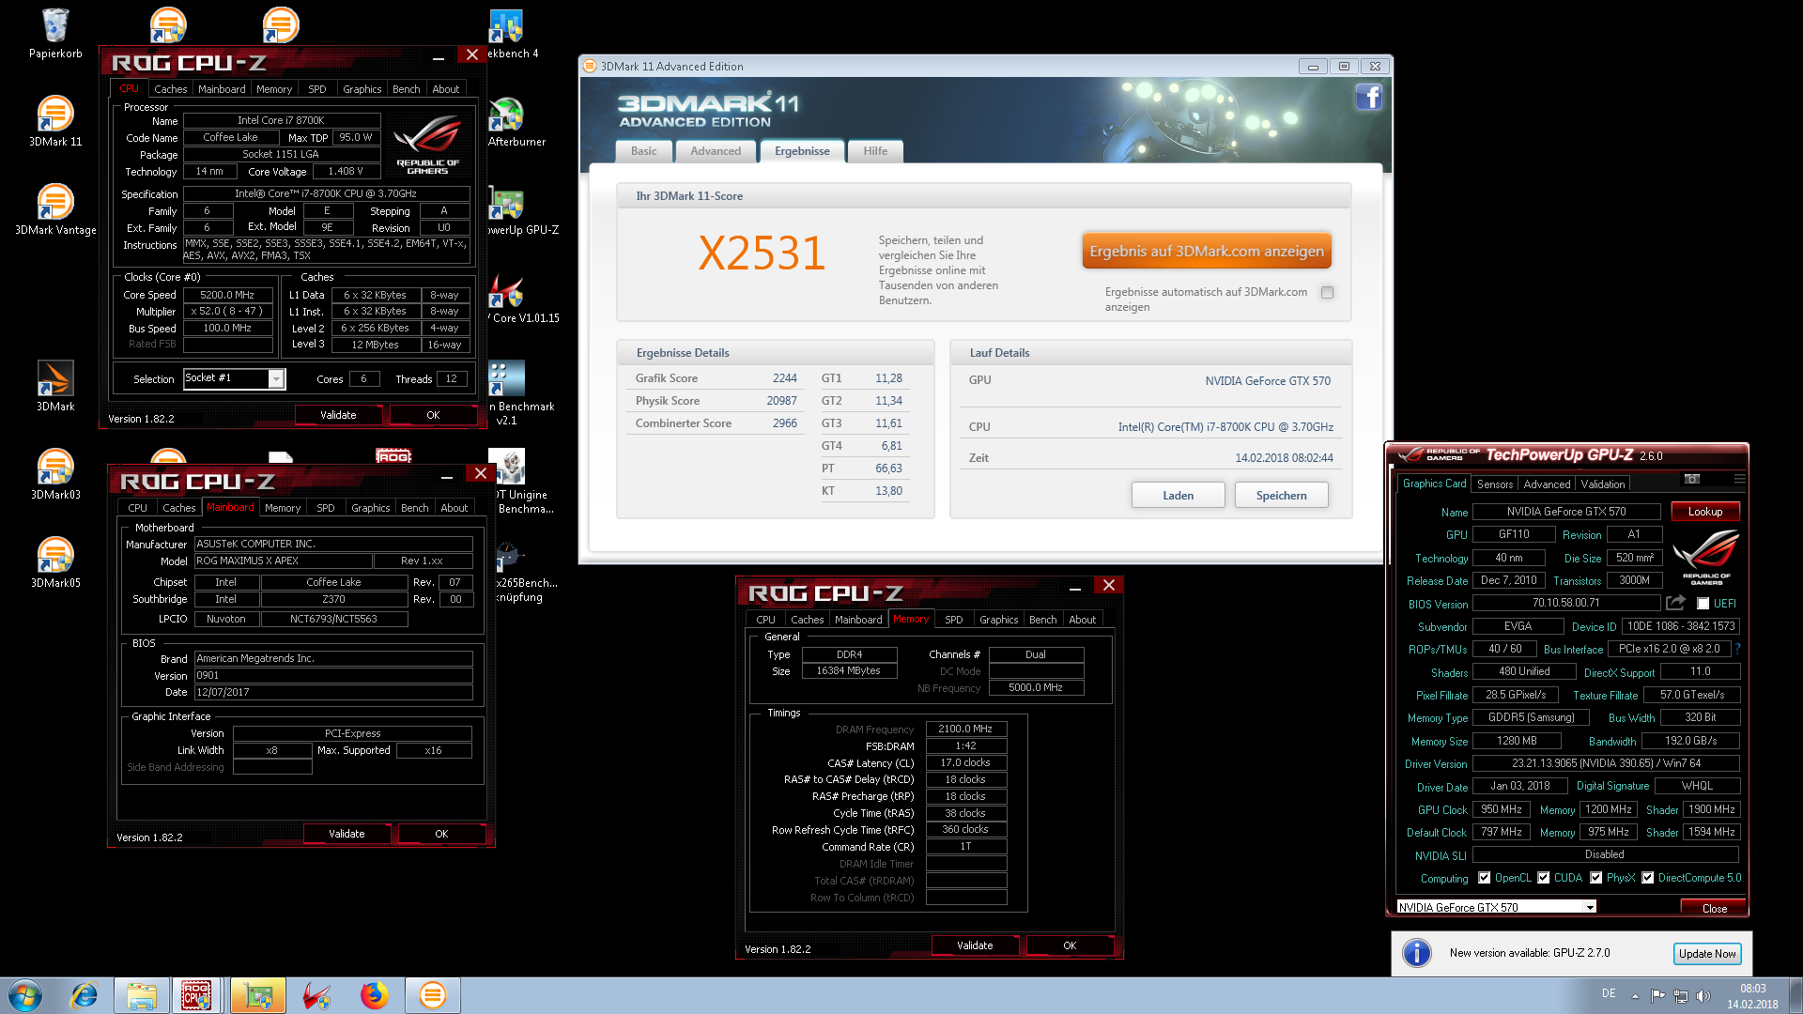1803x1014 pixels.
Task: Open Firefox from the taskbar
Action: coord(374,995)
